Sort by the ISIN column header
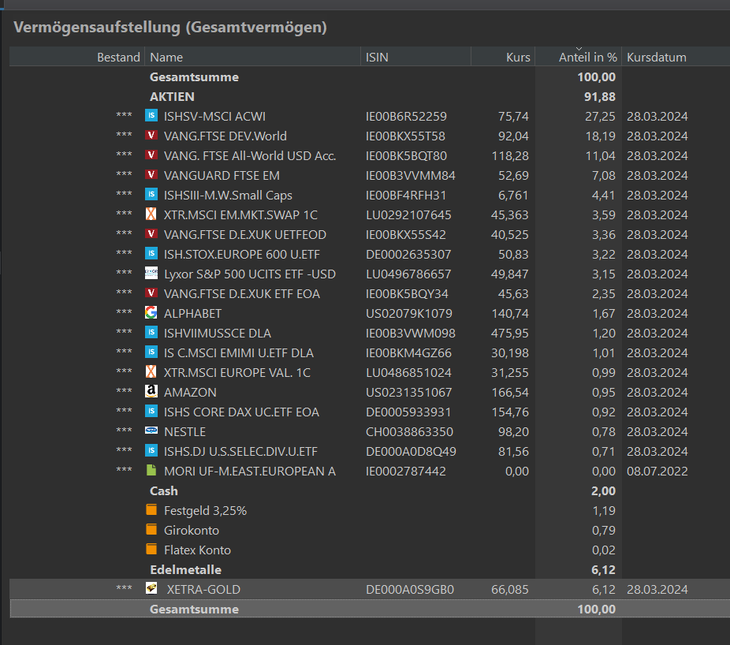This screenshot has height=645, width=730. pyautogui.click(x=415, y=57)
